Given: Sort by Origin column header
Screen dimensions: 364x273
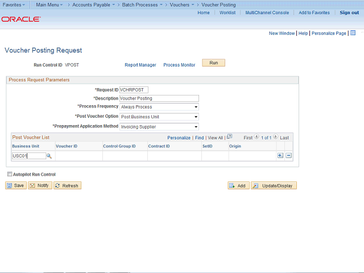Looking at the screenshot, I should click(x=235, y=146).
